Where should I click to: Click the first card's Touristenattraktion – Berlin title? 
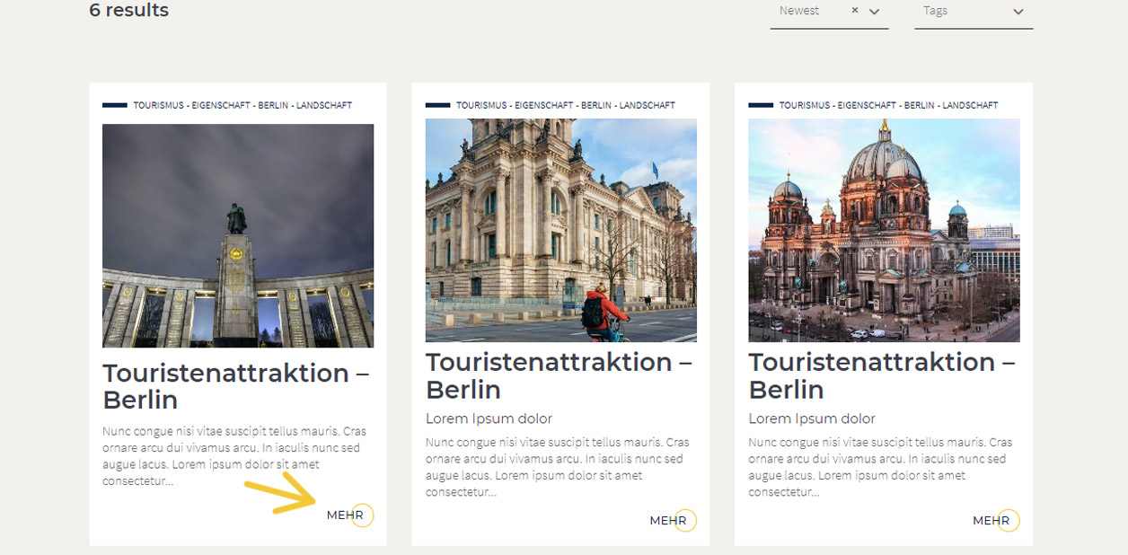pyautogui.click(x=235, y=386)
